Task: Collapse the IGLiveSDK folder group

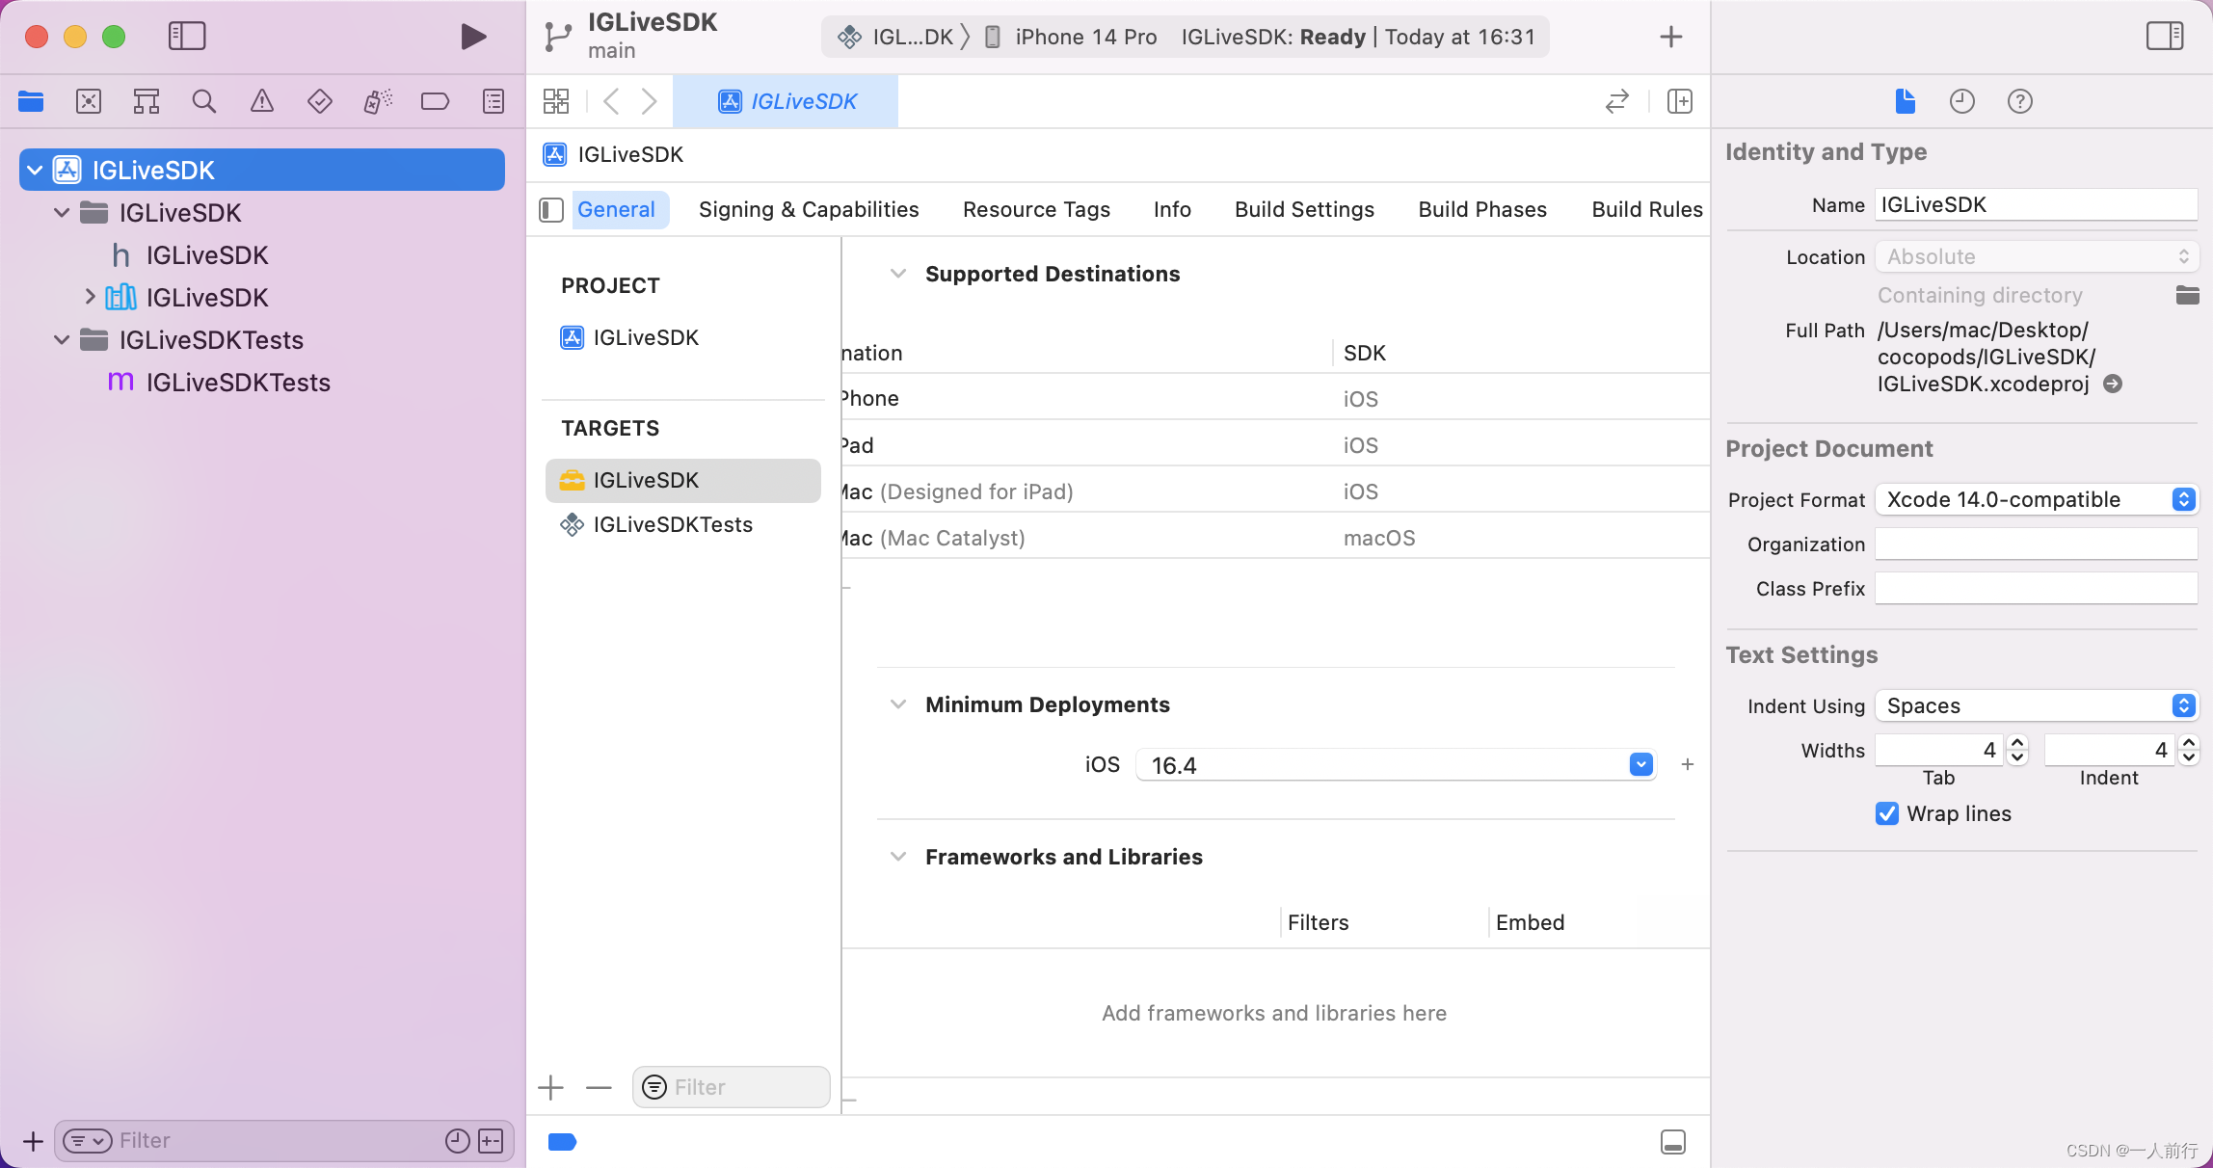Action: point(62,213)
